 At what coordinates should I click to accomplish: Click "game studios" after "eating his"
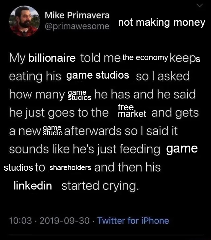98,75
